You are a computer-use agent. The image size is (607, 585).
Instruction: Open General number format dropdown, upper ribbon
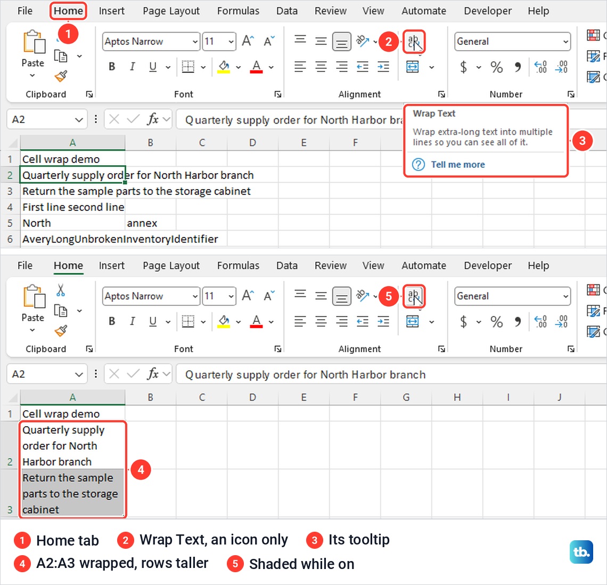(565, 42)
